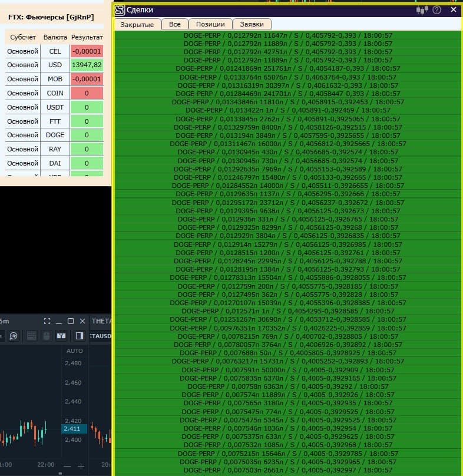Zoom in chart with the plus icon
The image size is (463, 476).
pos(81,466)
